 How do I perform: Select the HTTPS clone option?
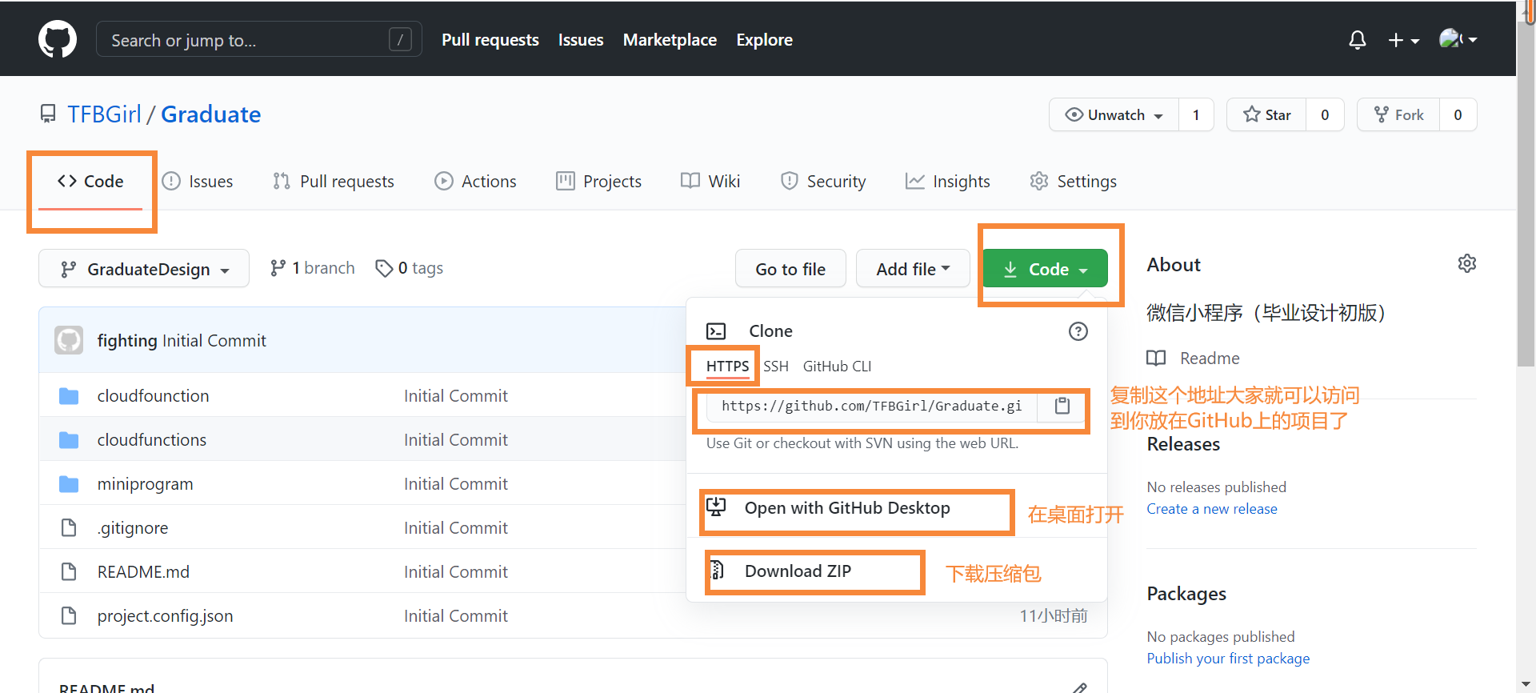click(x=727, y=367)
